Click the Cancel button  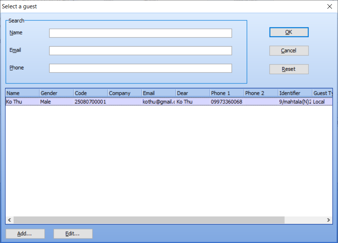click(x=289, y=50)
